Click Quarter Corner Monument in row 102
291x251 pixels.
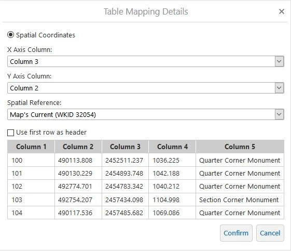click(x=240, y=186)
